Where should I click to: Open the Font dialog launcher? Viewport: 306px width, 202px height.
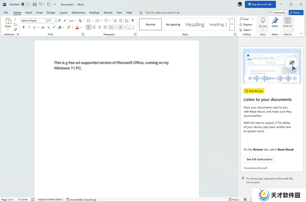coord(83,34)
